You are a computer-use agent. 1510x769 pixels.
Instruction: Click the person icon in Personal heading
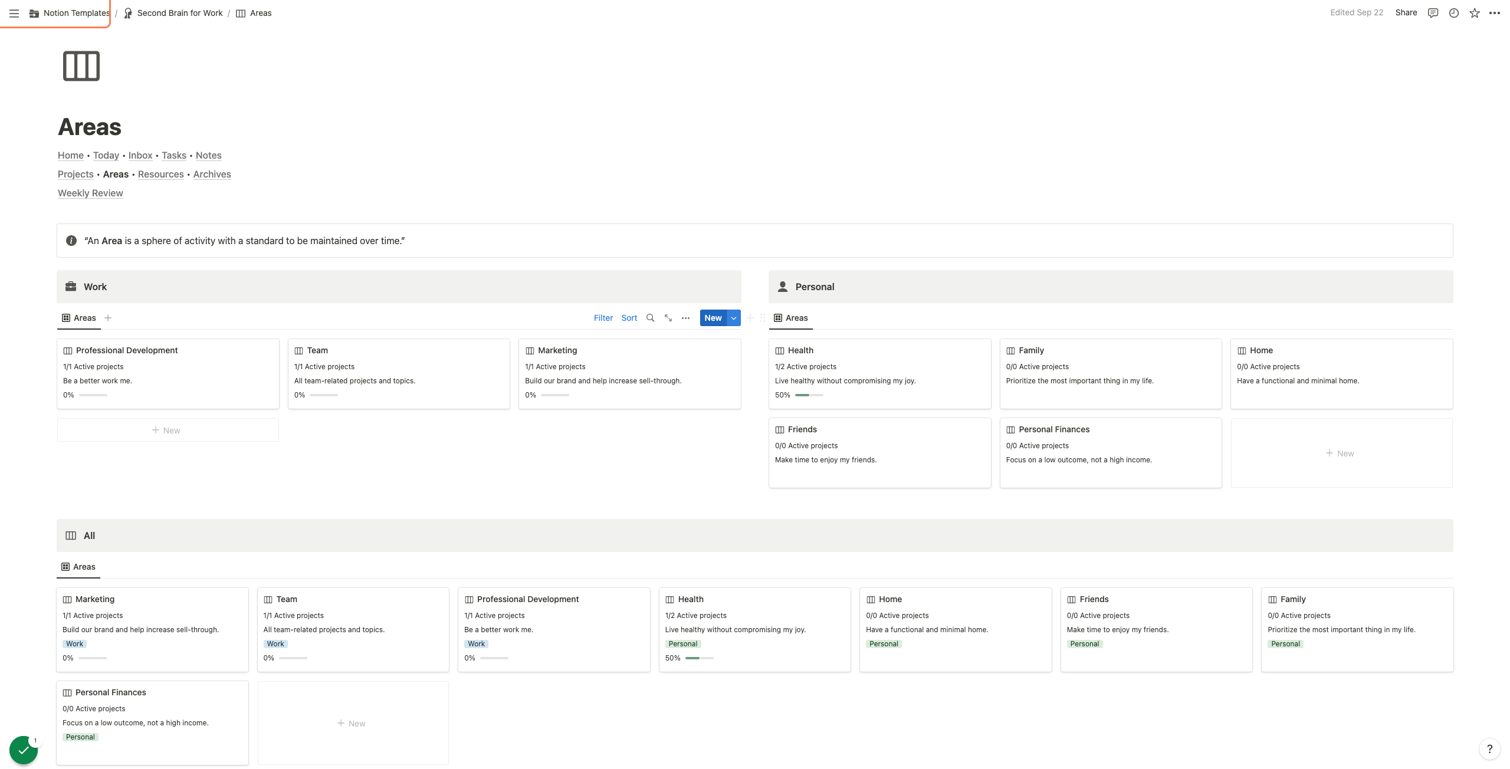tap(783, 287)
